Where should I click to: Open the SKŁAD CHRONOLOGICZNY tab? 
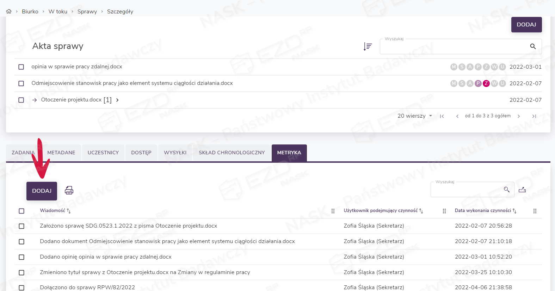click(x=232, y=153)
